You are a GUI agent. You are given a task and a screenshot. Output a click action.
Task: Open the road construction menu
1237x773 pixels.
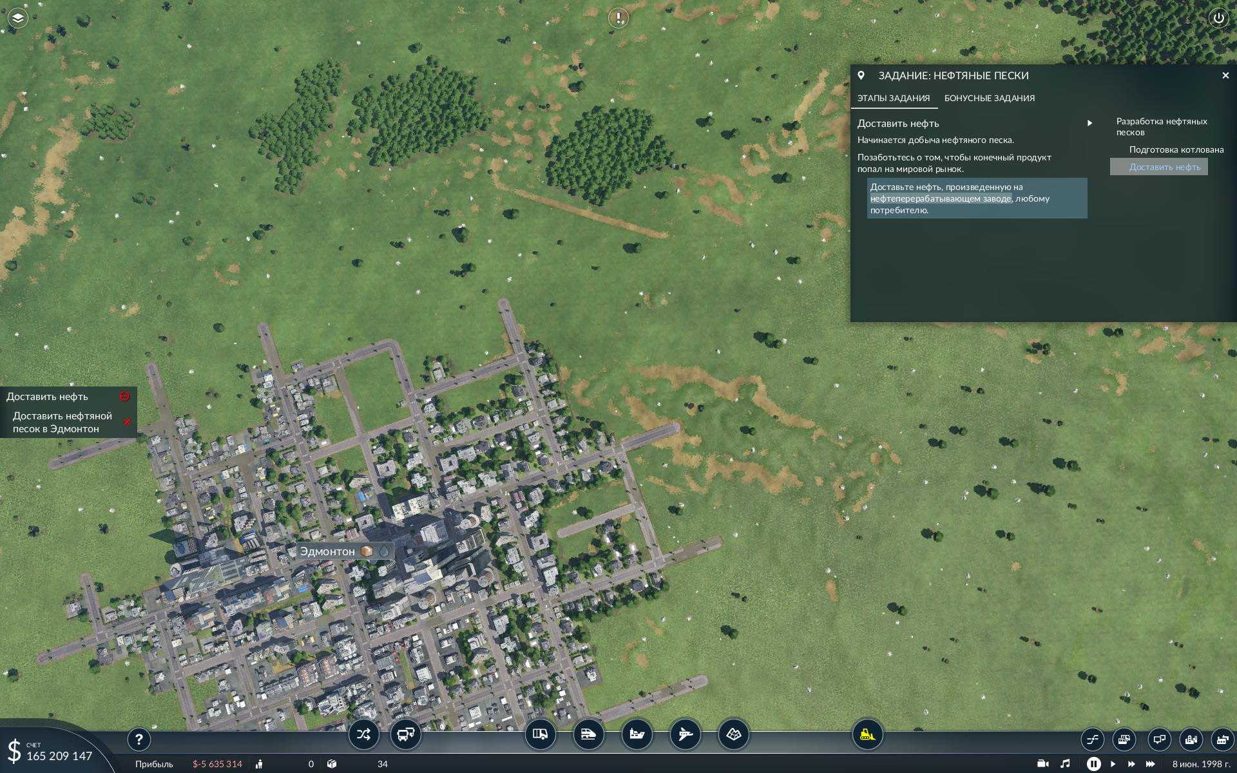540,734
